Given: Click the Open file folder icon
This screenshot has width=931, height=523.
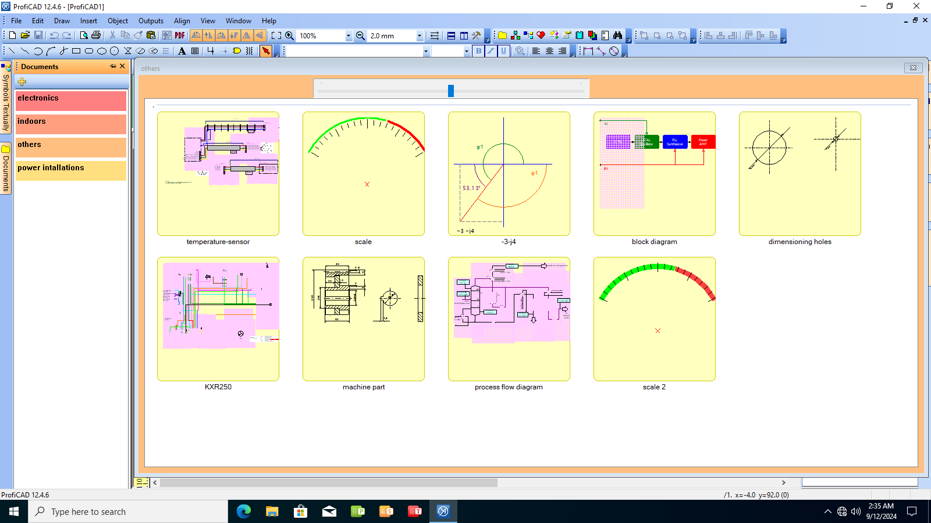Looking at the screenshot, I should click(25, 35).
